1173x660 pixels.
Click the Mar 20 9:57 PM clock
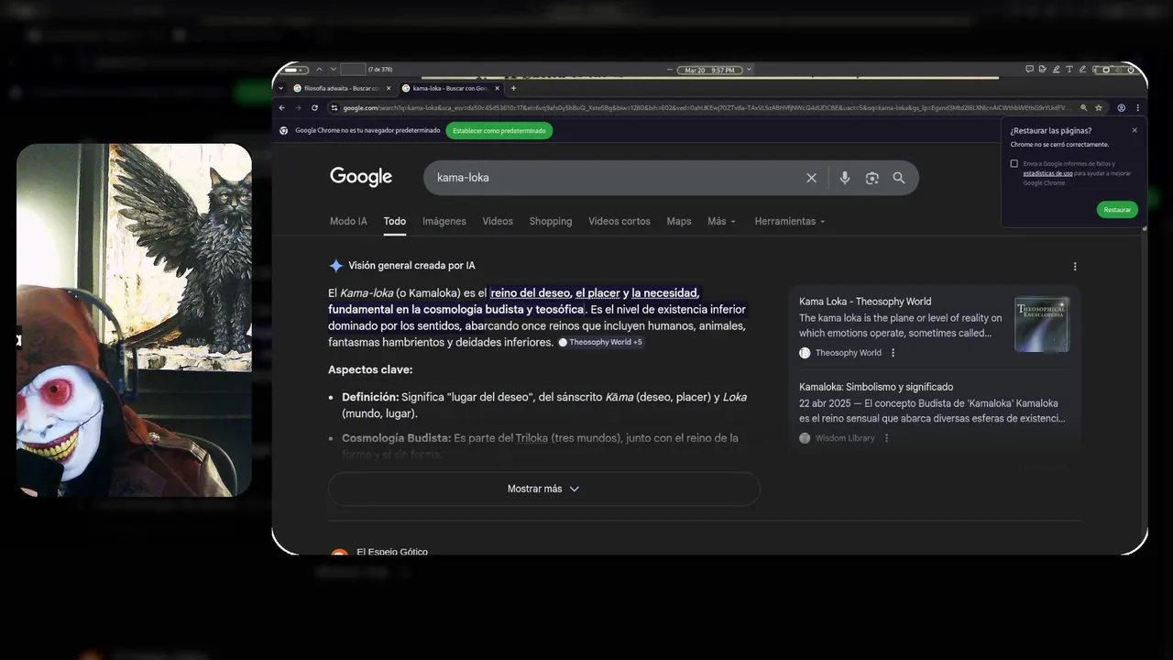[709, 70]
